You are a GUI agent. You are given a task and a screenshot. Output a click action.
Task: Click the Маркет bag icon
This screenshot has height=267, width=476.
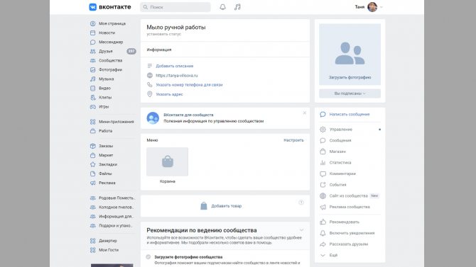93,155
